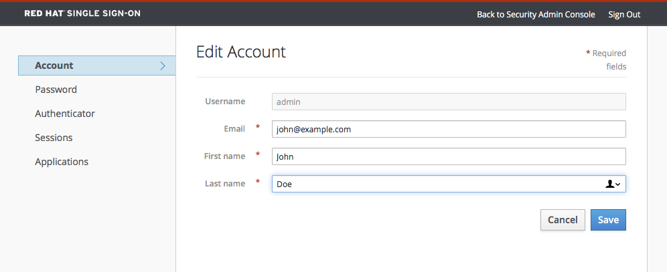The image size is (667, 272).
Task: Sign Out of the account
Action: click(623, 14)
